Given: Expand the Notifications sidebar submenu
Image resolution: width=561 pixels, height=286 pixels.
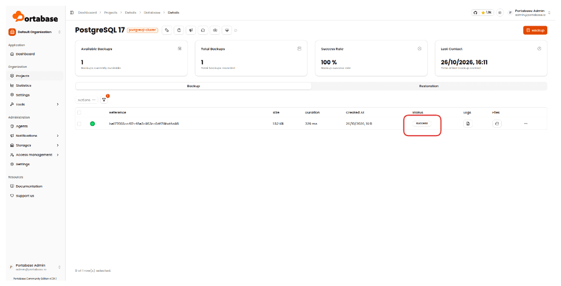Looking at the screenshot, I should click(x=35, y=136).
